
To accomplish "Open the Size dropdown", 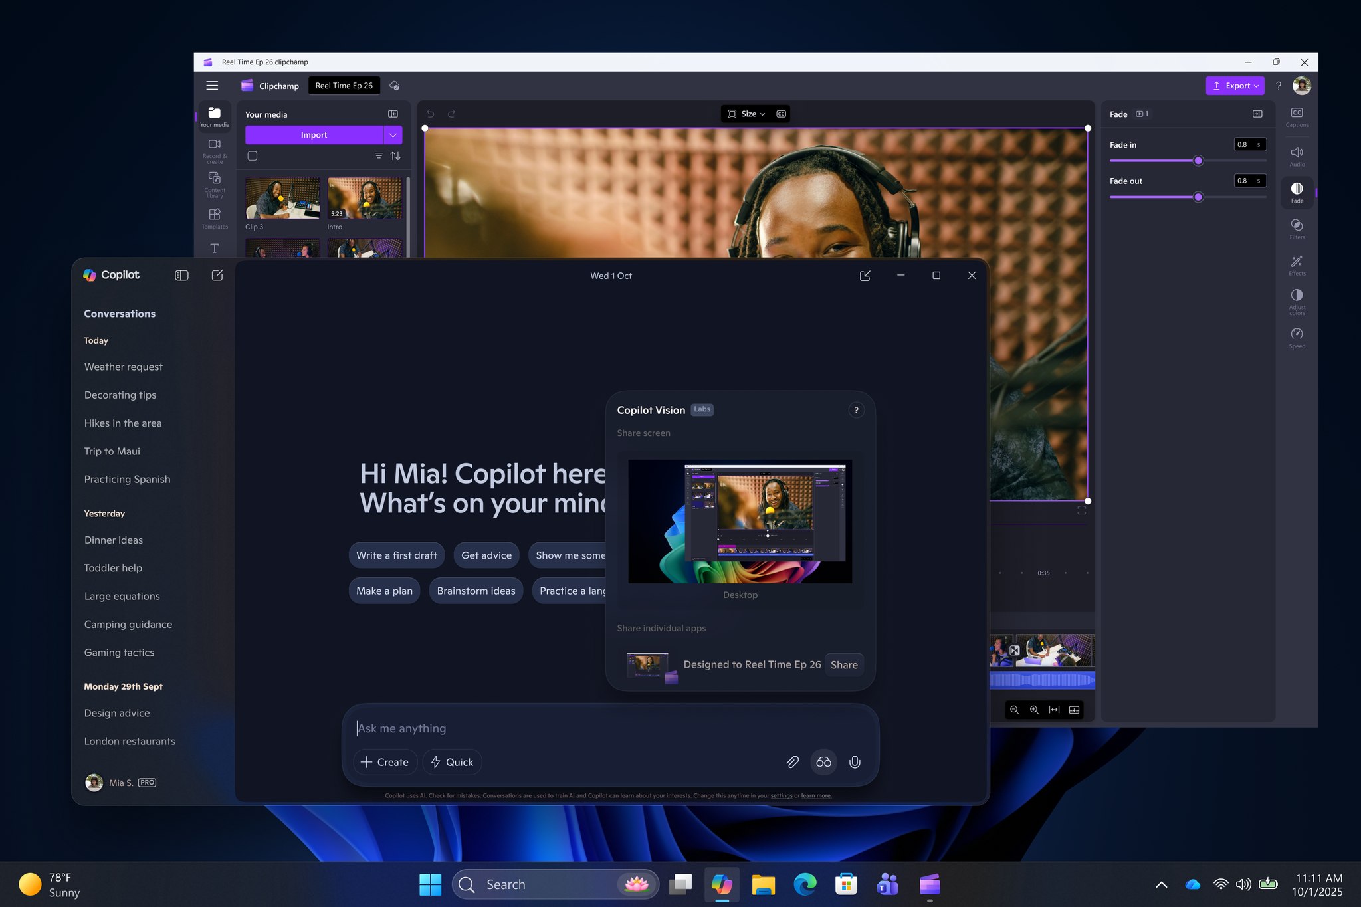I will point(746,114).
